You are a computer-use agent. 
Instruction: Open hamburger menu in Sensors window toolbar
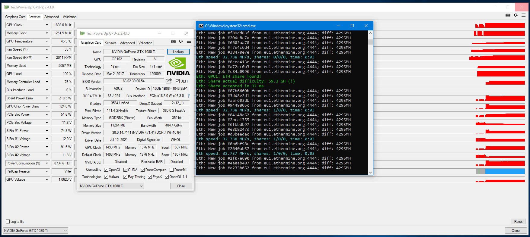pos(524,15)
